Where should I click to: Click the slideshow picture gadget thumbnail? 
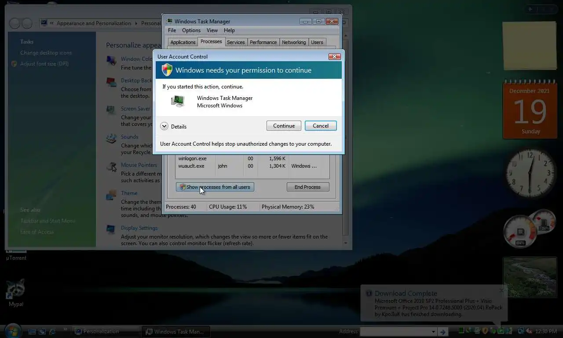(x=530, y=278)
